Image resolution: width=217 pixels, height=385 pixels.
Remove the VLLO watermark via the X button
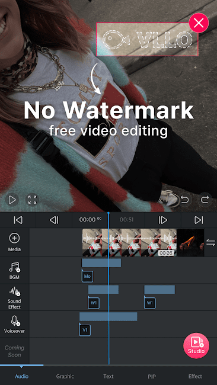(x=199, y=23)
